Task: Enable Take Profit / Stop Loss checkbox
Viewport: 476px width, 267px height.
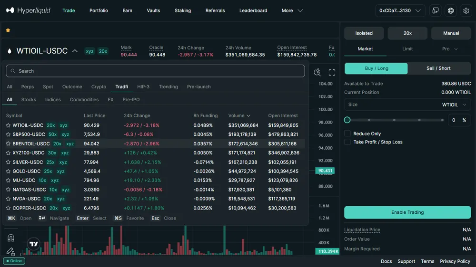Action: pos(347,142)
